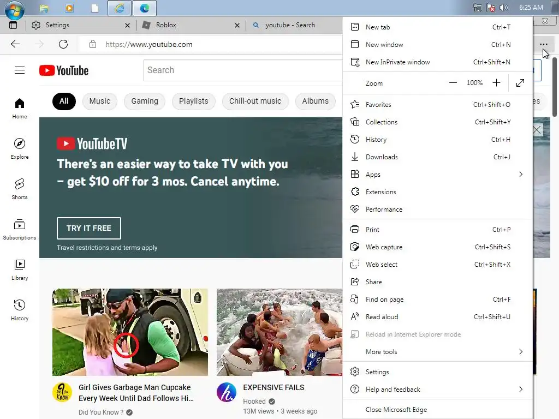The width and height of the screenshot is (559, 419).
Task: Switch to the Roblox tab
Action: pos(191,25)
